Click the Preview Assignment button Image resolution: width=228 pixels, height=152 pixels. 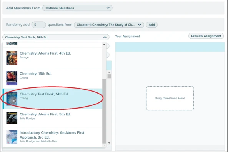pyautogui.click(x=206, y=36)
